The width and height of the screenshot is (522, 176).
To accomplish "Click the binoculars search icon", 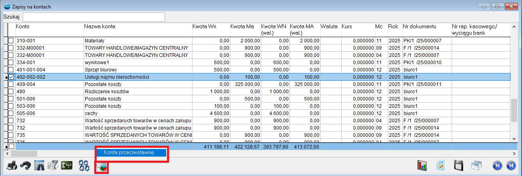I will [25, 166].
